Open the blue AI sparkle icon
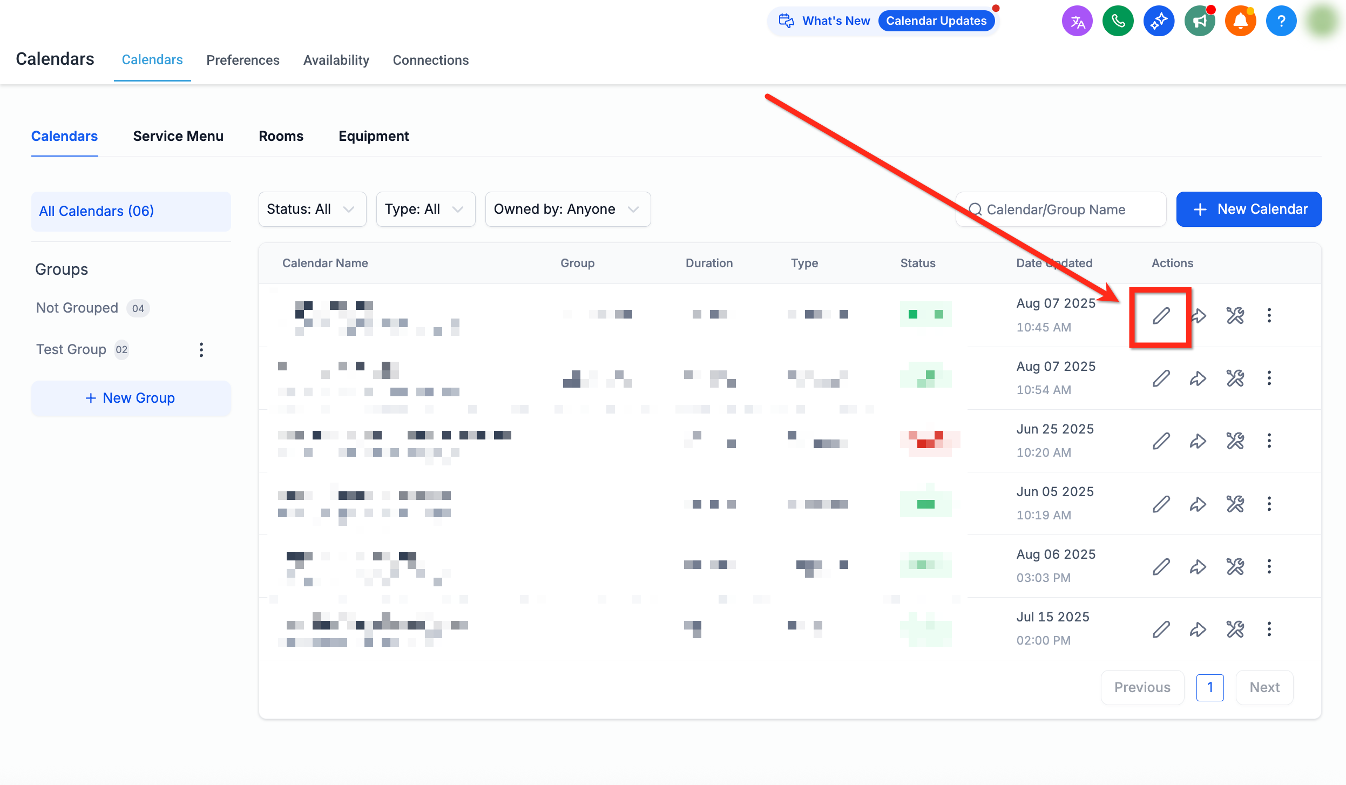1346x785 pixels. (1159, 22)
